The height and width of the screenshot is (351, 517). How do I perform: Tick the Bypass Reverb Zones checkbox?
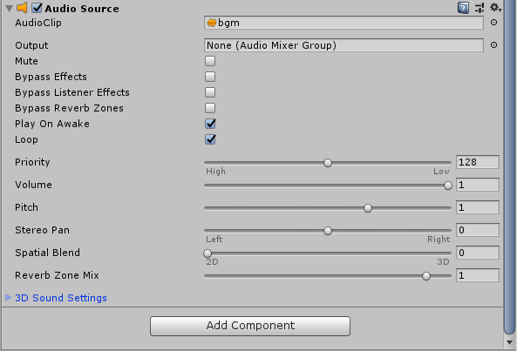pyautogui.click(x=210, y=108)
